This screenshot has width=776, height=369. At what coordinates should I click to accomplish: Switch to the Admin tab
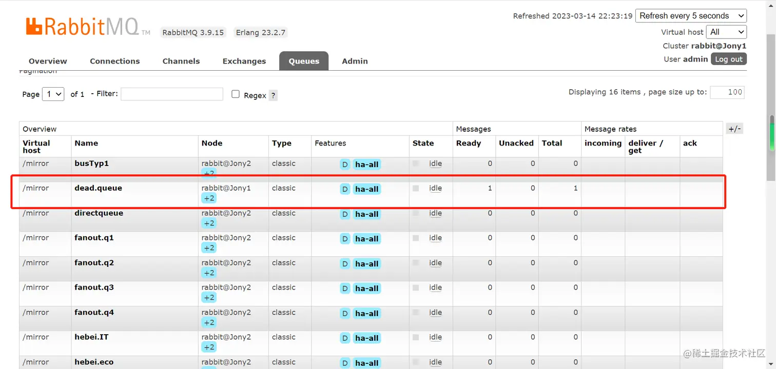[x=355, y=61]
